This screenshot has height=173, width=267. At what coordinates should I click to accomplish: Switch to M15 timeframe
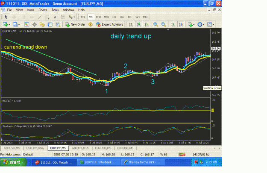click(99, 17)
